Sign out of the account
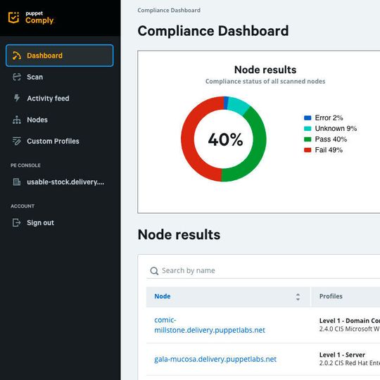This screenshot has height=380, width=380. tap(41, 222)
